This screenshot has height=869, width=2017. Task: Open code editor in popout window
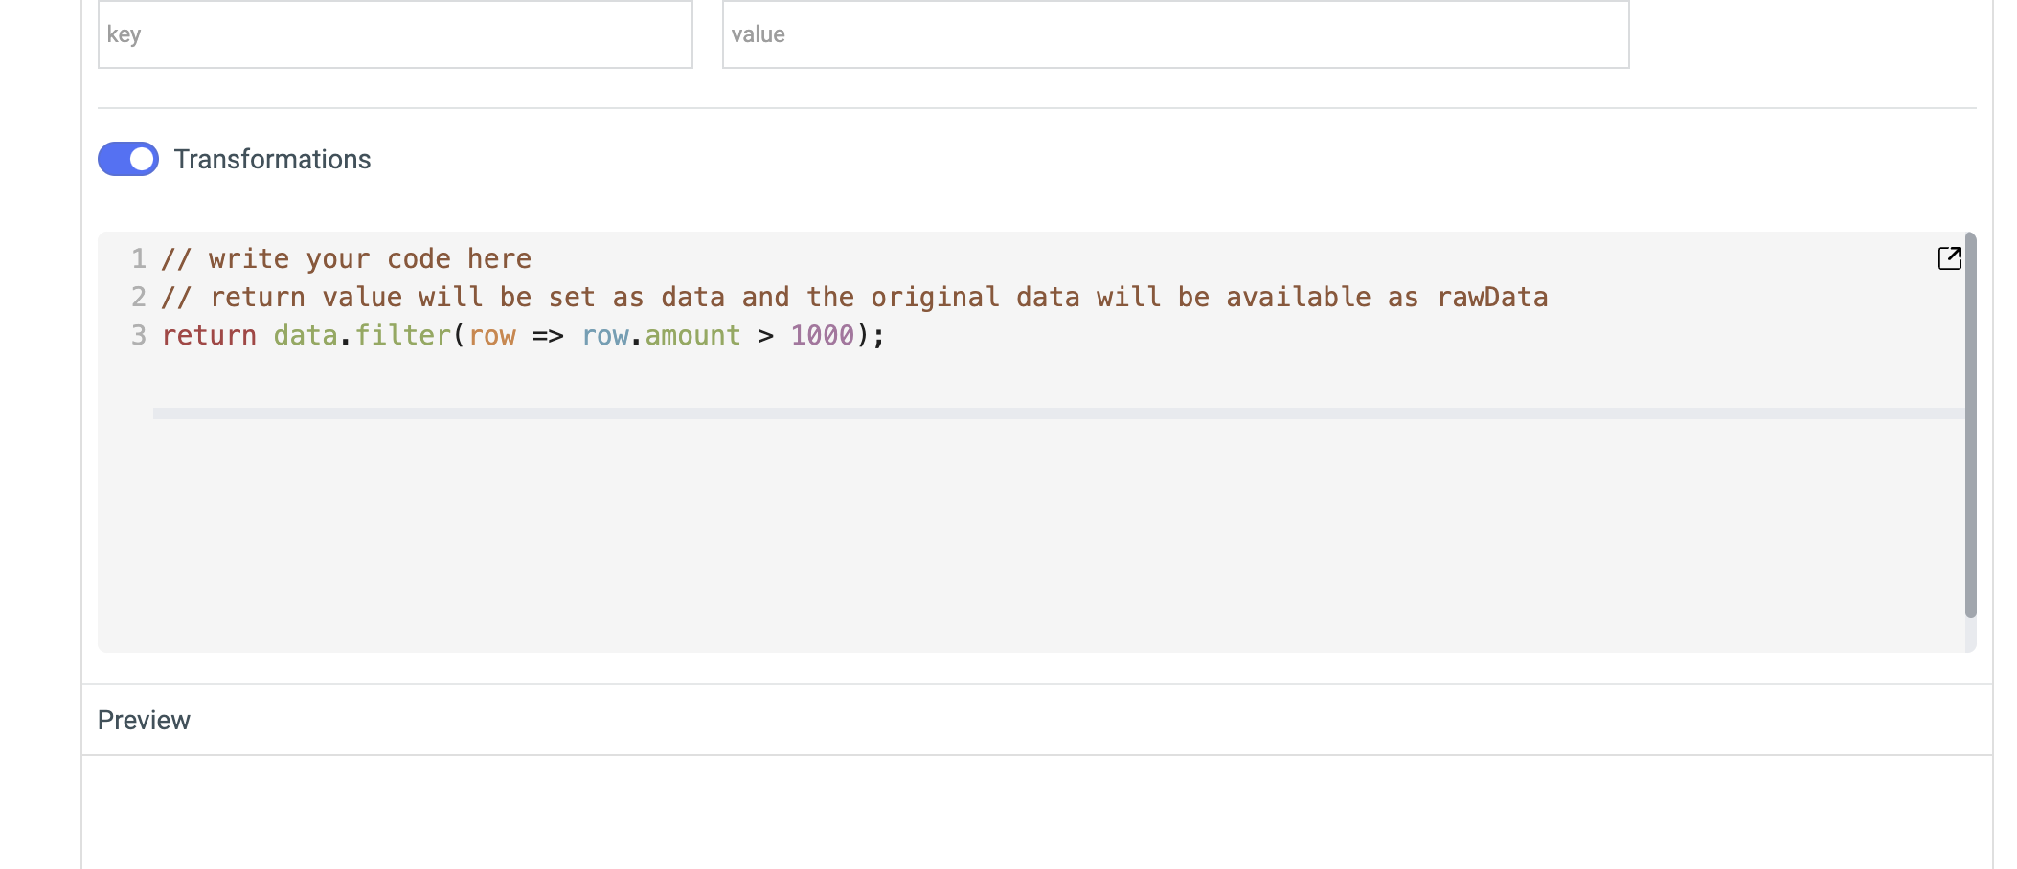pos(1949,258)
